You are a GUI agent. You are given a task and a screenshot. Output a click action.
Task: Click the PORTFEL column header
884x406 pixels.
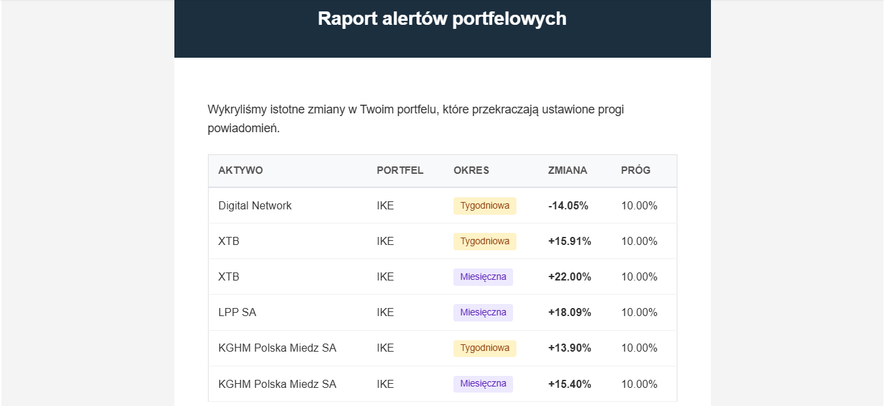pyautogui.click(x=400, y=170)
